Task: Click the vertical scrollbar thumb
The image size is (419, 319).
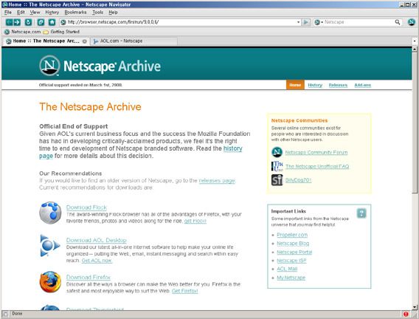Action: tap(415, 122)
